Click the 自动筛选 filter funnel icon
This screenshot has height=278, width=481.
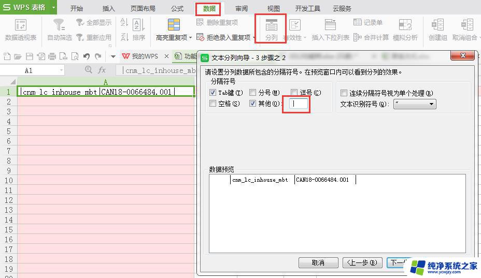tap(59, 25)
